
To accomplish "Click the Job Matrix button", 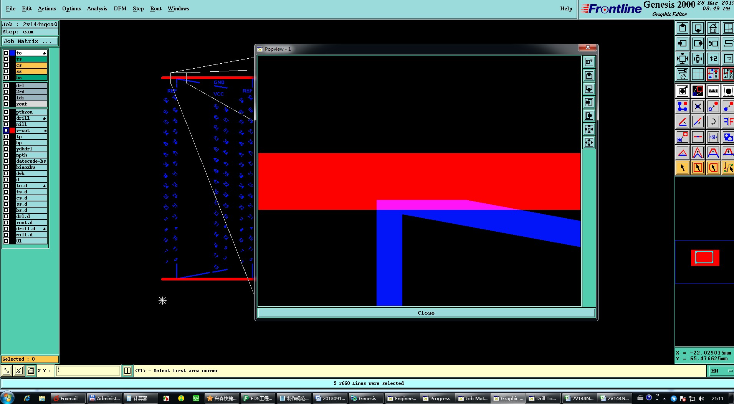I will 30,41.
